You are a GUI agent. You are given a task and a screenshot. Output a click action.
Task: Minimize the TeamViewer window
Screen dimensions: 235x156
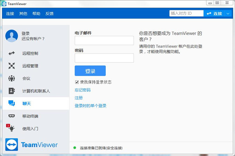[210, 3]
